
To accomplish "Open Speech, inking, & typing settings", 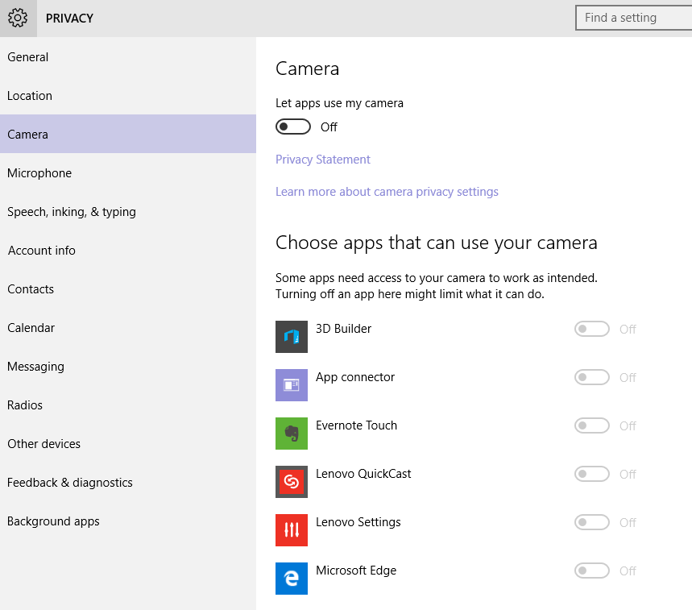I will point(128,211).
